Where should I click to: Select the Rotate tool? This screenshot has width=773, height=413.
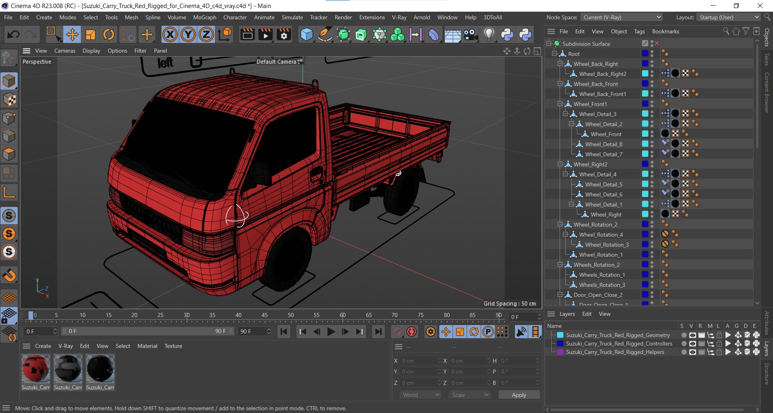coord(109,35)
